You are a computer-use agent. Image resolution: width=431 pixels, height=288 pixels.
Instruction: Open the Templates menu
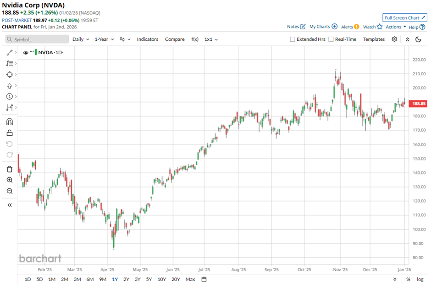click(x=374, y=39)
